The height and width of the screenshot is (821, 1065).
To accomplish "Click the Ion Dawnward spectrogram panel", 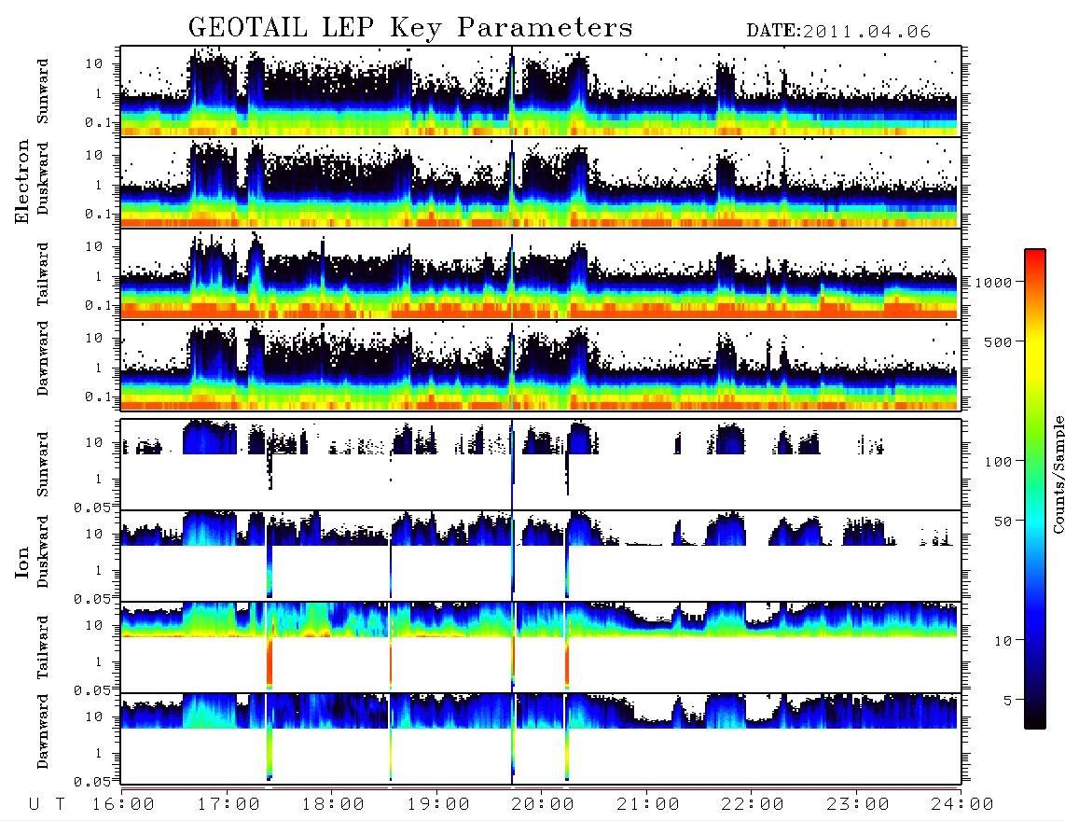I will [x=541, y=738].
